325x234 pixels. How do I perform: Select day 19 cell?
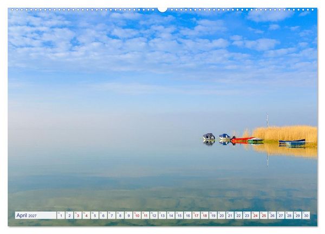[x=213, y=215]
